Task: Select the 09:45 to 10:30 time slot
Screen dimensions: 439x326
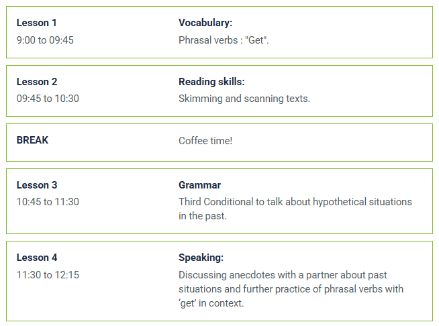Action: tap(48, 99)
